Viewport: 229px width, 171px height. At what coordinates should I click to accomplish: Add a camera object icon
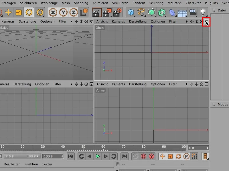pyautogui.click(x=193, y=12)
